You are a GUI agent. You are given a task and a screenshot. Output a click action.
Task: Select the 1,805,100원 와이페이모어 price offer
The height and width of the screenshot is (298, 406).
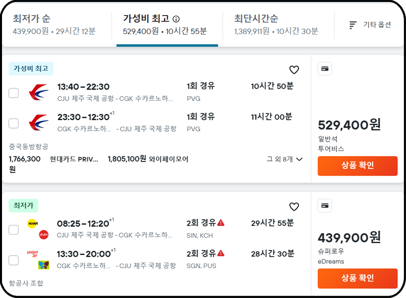click(148, 158)
